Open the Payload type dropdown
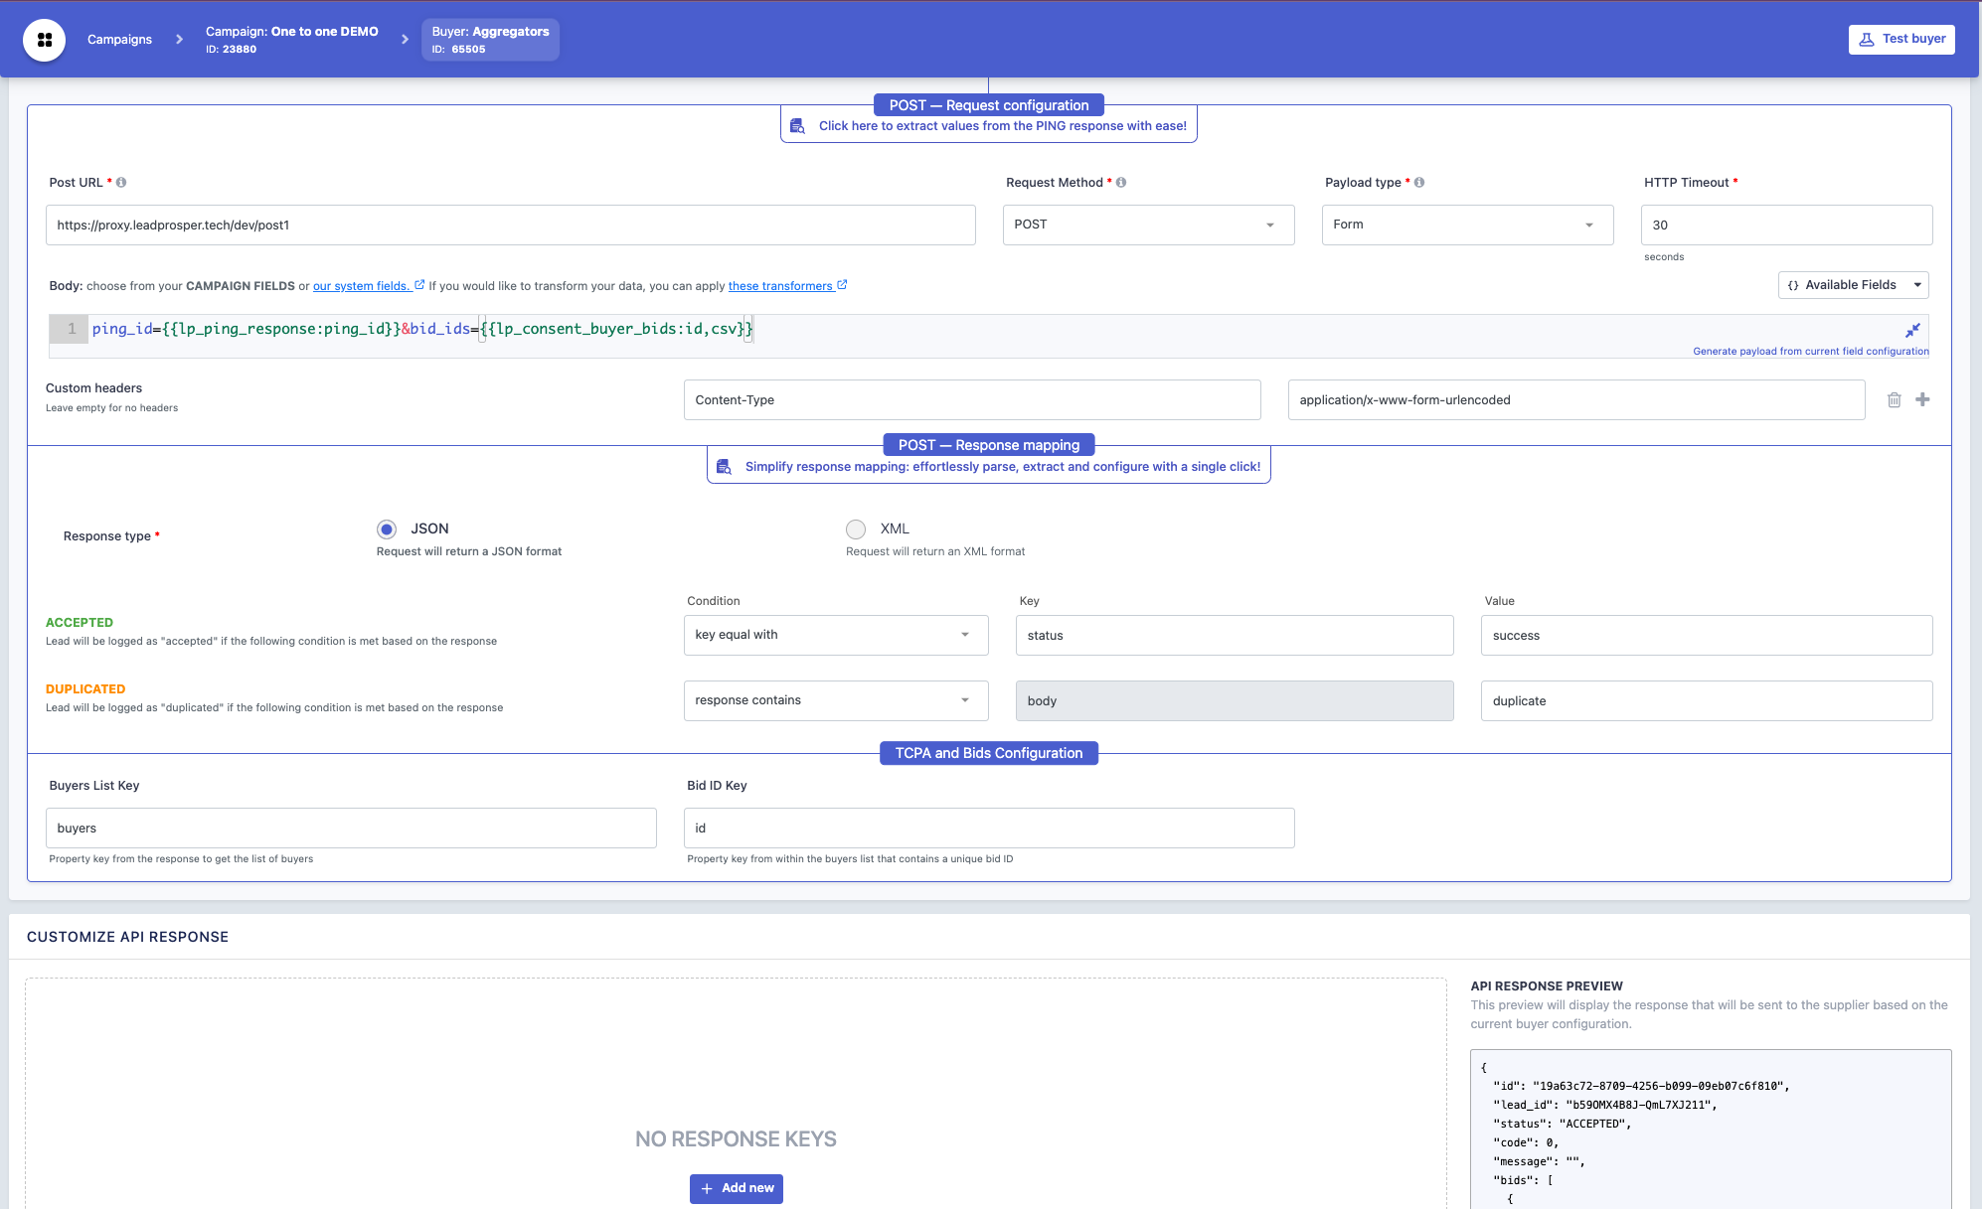The image size is (1982, 1209). pos(1467,225)
